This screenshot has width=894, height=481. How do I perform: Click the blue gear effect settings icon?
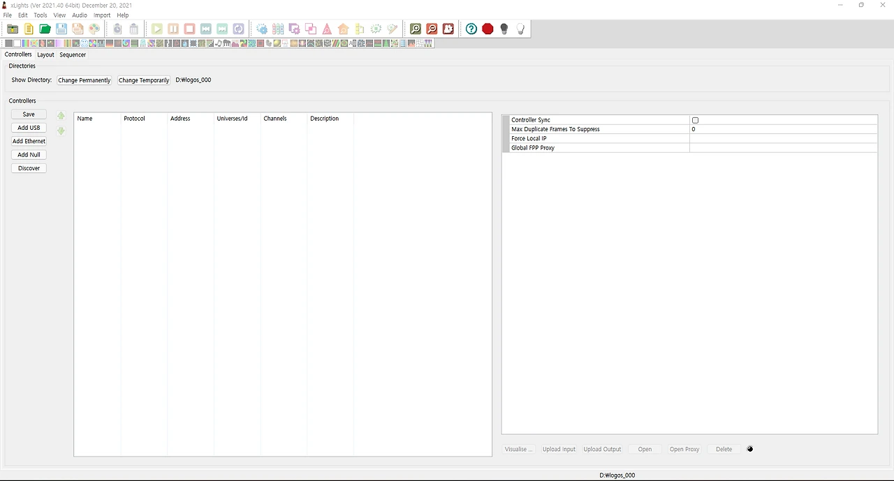click(x=262, y=29)
